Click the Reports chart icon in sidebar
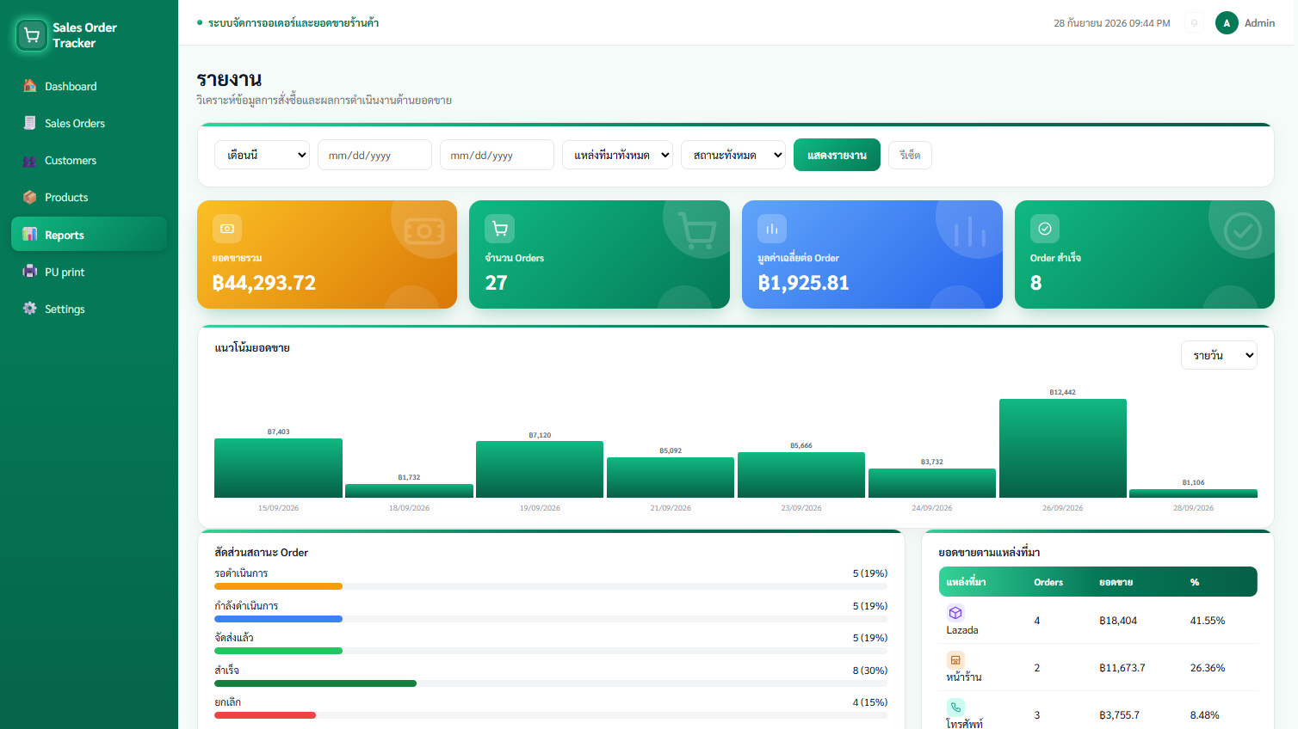 (x=30, y=235)
